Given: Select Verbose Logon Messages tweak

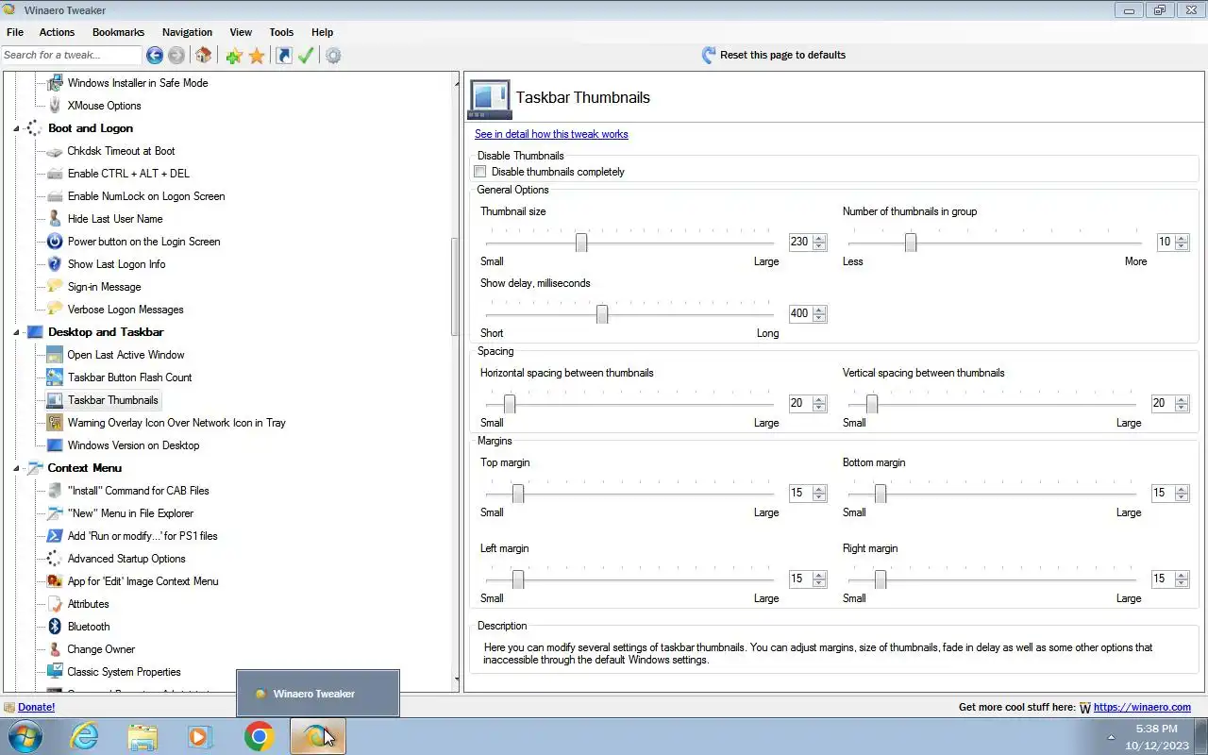Looking at the screenshot, I should tap(126, 310).
